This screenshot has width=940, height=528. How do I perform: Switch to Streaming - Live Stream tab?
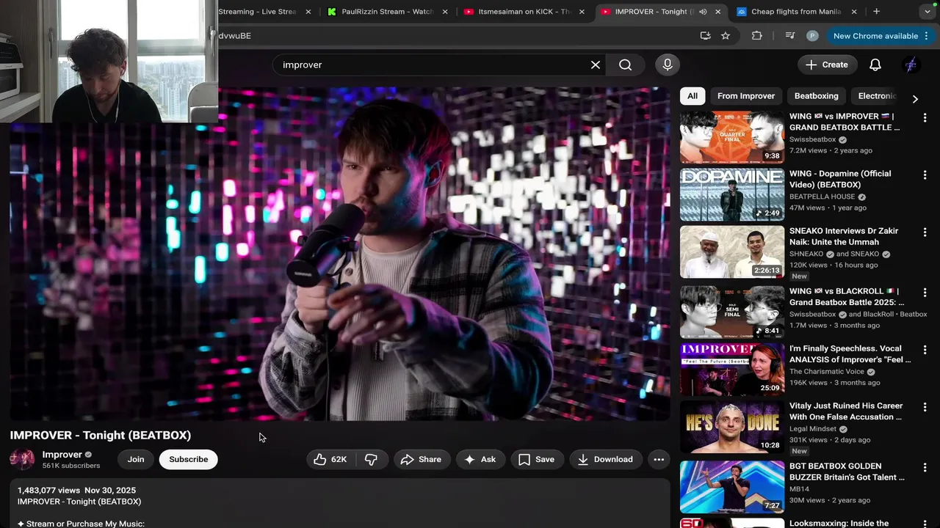[x=264, y=12]
